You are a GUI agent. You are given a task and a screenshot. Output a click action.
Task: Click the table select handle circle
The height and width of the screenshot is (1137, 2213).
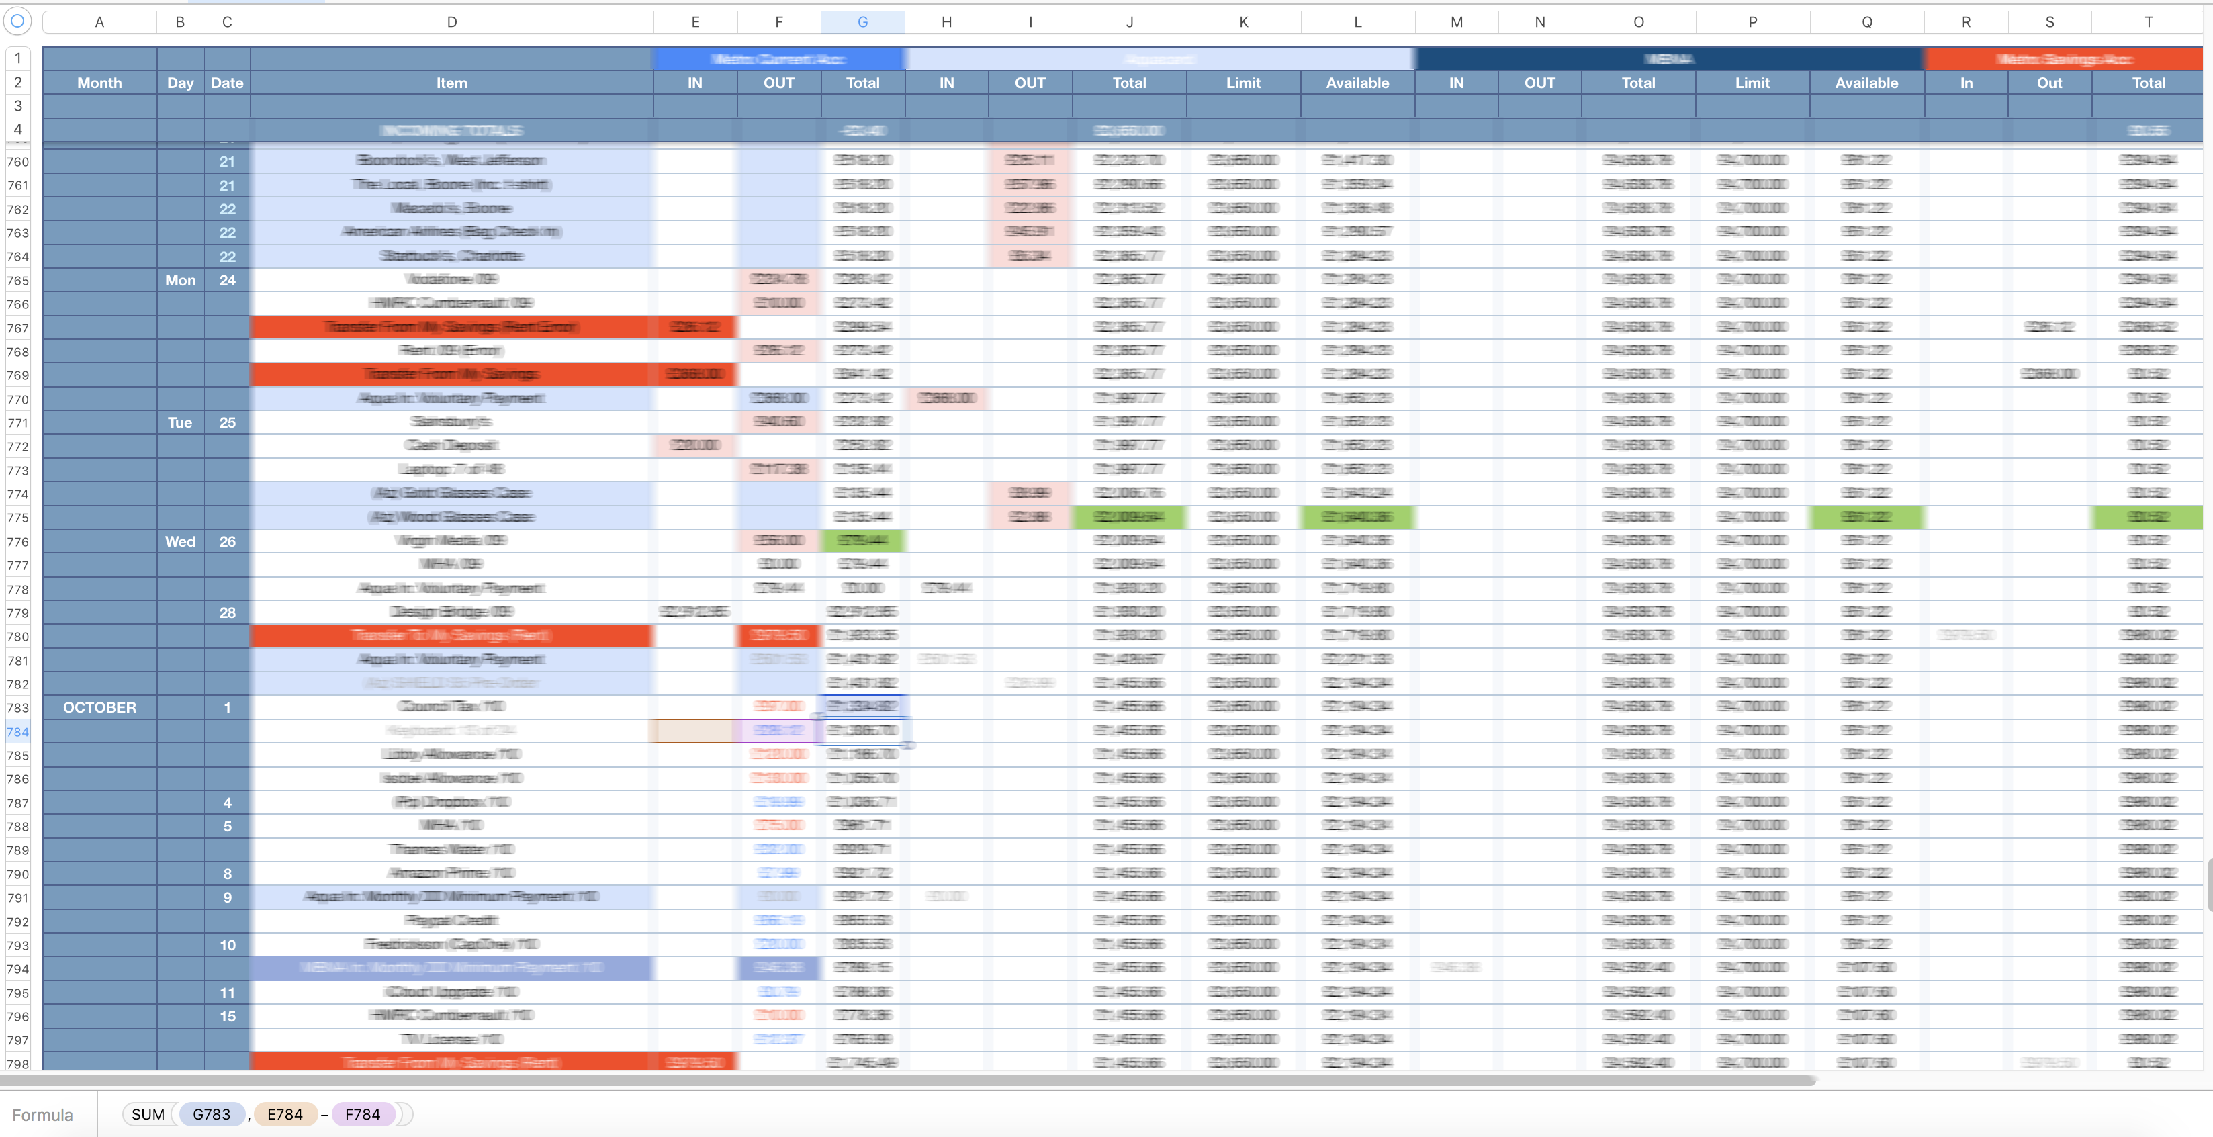(x=17, y=21)
